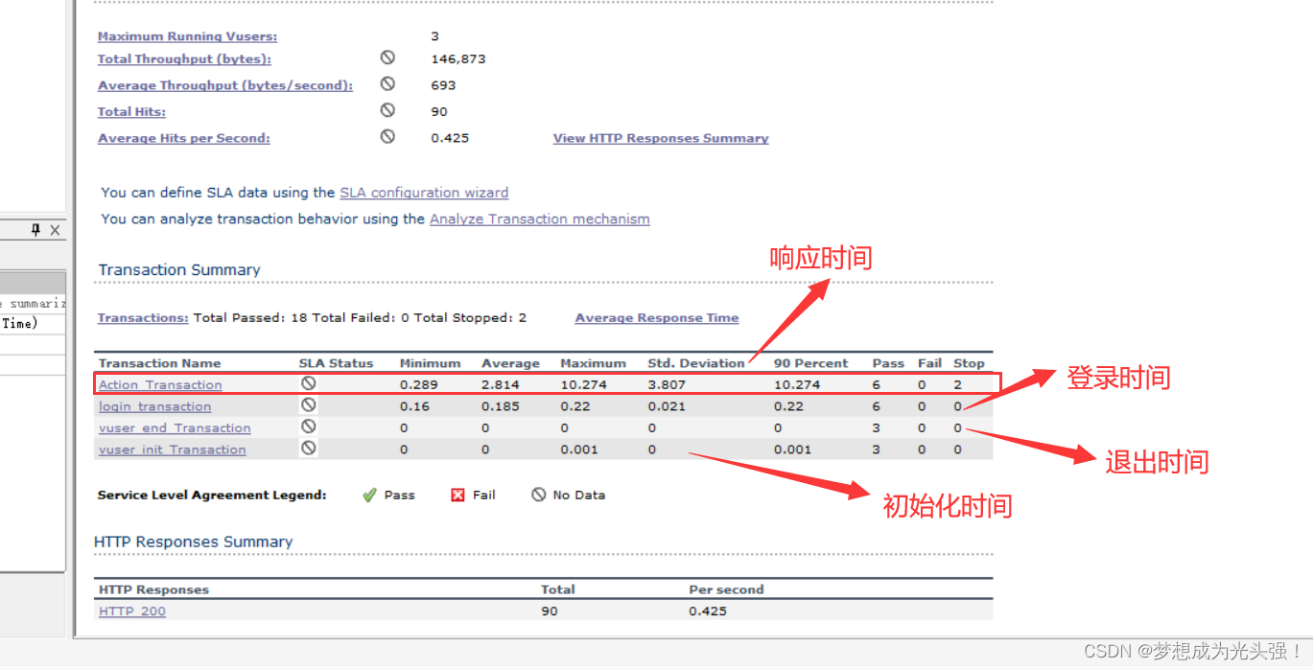Image resolution: width=1313 pixels, height=669 pixels.
Task: Click average throughput value 693
Action: pos(443,85)
